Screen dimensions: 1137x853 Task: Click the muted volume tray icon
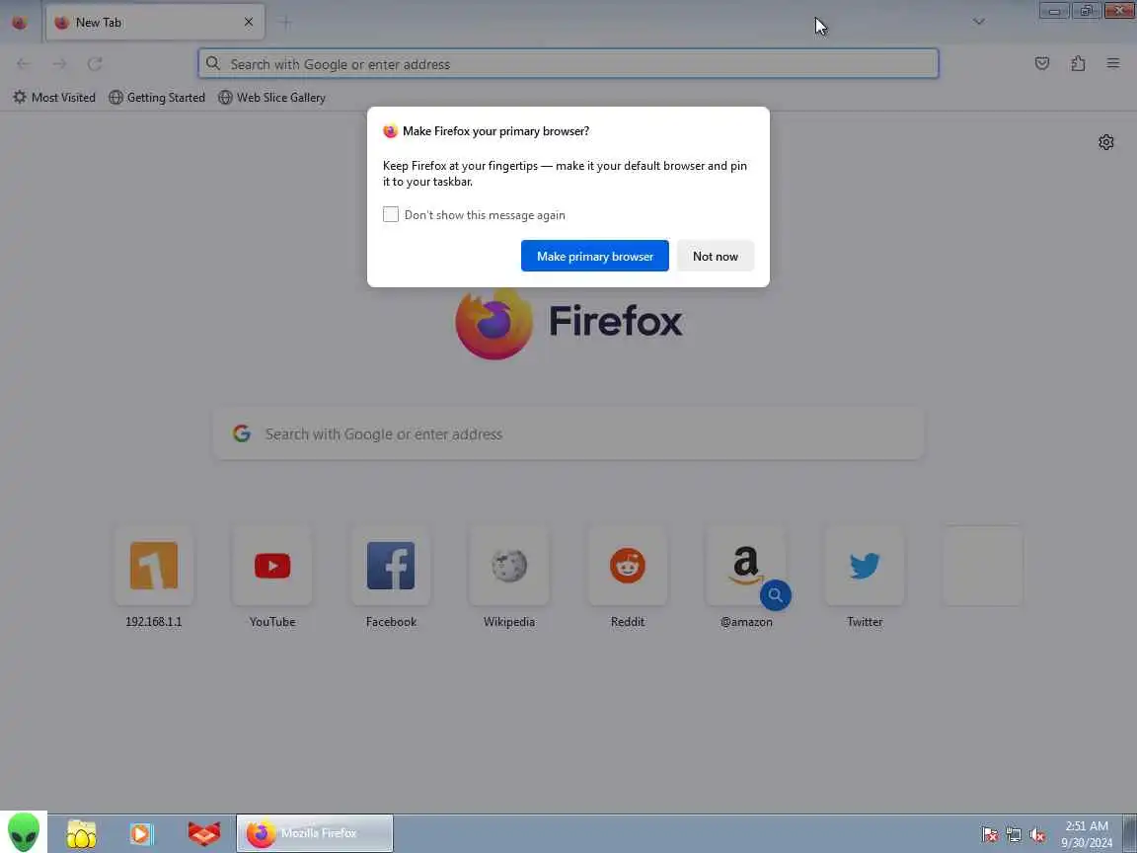click(1037, 834)
